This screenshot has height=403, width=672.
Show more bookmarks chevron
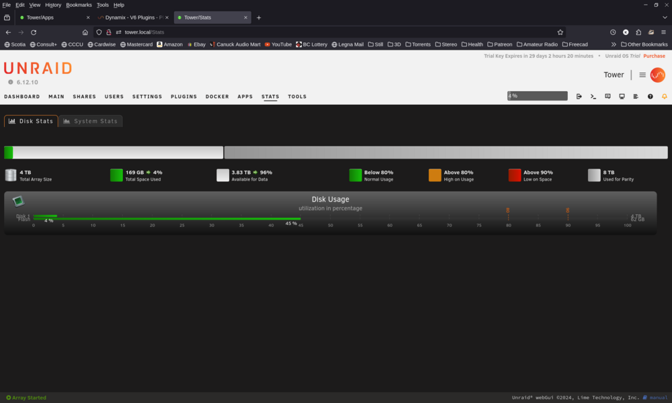[614, 44]
